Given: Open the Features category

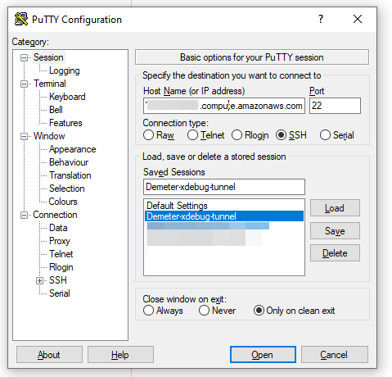Looking at the screenshot, I should point(65,123).
